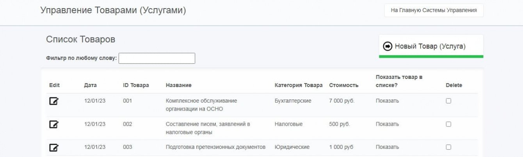
Task: Click the Название column header
Action: [x=178, y=85]
